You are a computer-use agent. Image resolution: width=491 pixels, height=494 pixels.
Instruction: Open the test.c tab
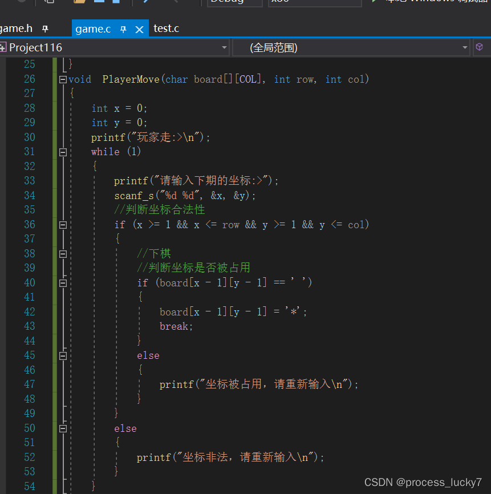pos(167,29)
